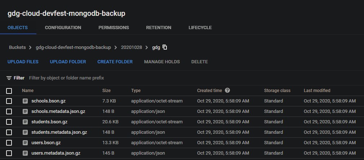Viewport: 364px width, 160px height.
Task: Click the Created time help icon
Action: pos(227,91)
